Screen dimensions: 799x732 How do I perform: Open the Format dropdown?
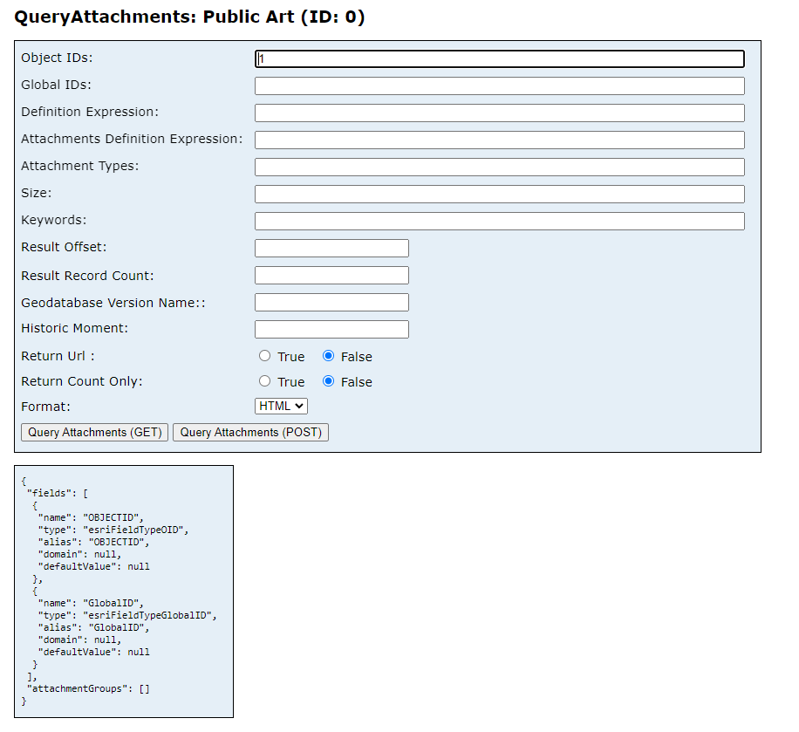point(281,406)
